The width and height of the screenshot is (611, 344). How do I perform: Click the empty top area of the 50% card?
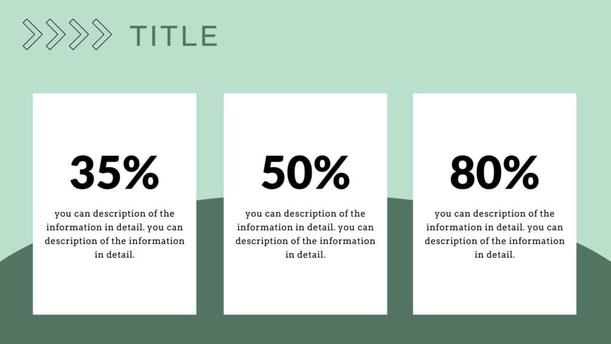(x=305, y=119)
